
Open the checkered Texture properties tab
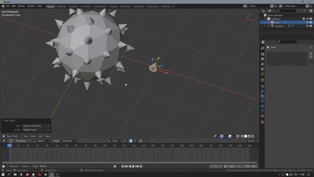[x=262, y=122]
